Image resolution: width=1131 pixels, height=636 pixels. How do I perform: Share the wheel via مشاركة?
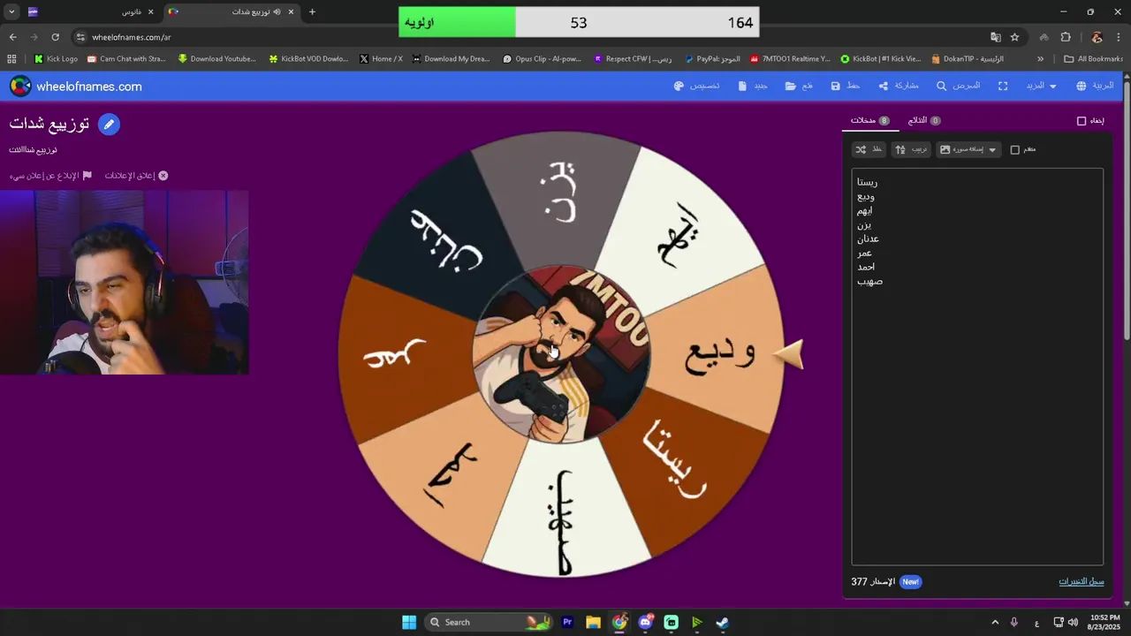(899, 86)
